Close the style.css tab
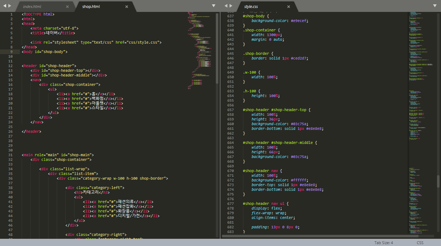Image resolution: width=441 pixels, height=246 pixels. pos(288,6)
